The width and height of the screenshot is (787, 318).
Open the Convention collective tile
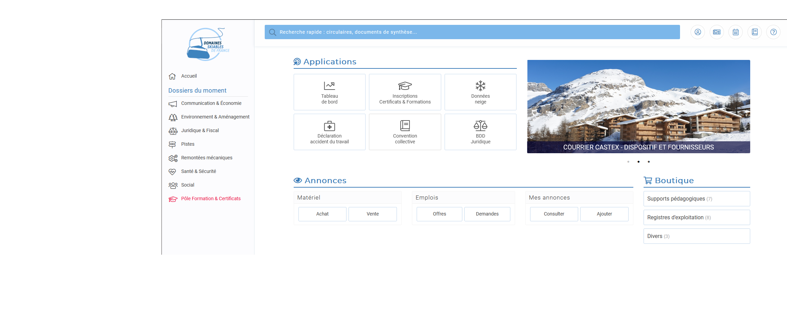tap(405, 132)
